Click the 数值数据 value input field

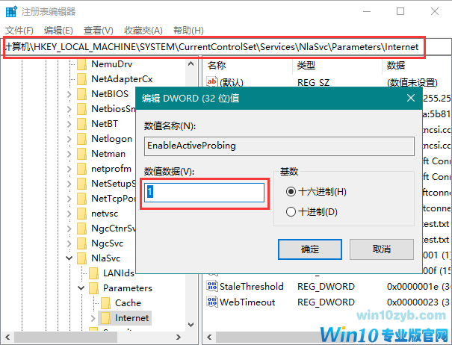coord(204,193)
